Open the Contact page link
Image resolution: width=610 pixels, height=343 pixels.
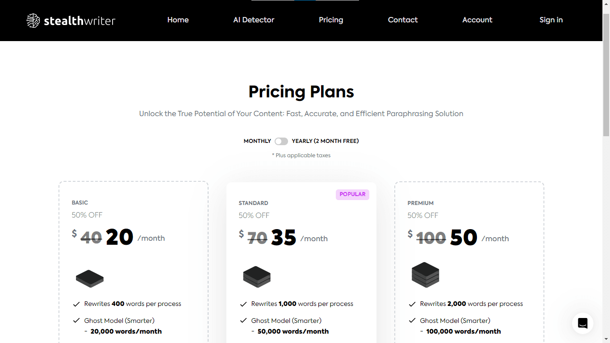coord(403,20)
